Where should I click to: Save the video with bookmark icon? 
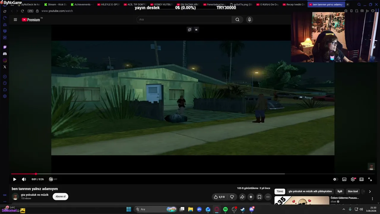(x=259, y=197)
